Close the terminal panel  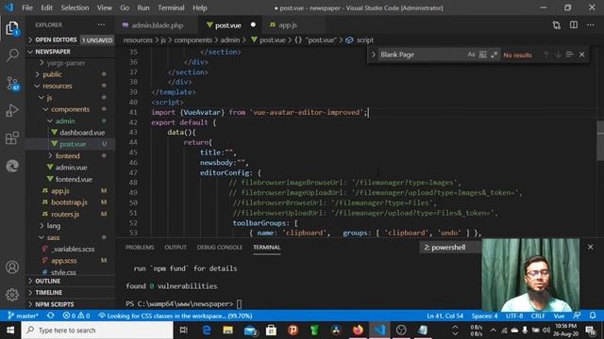click(591, 247)
